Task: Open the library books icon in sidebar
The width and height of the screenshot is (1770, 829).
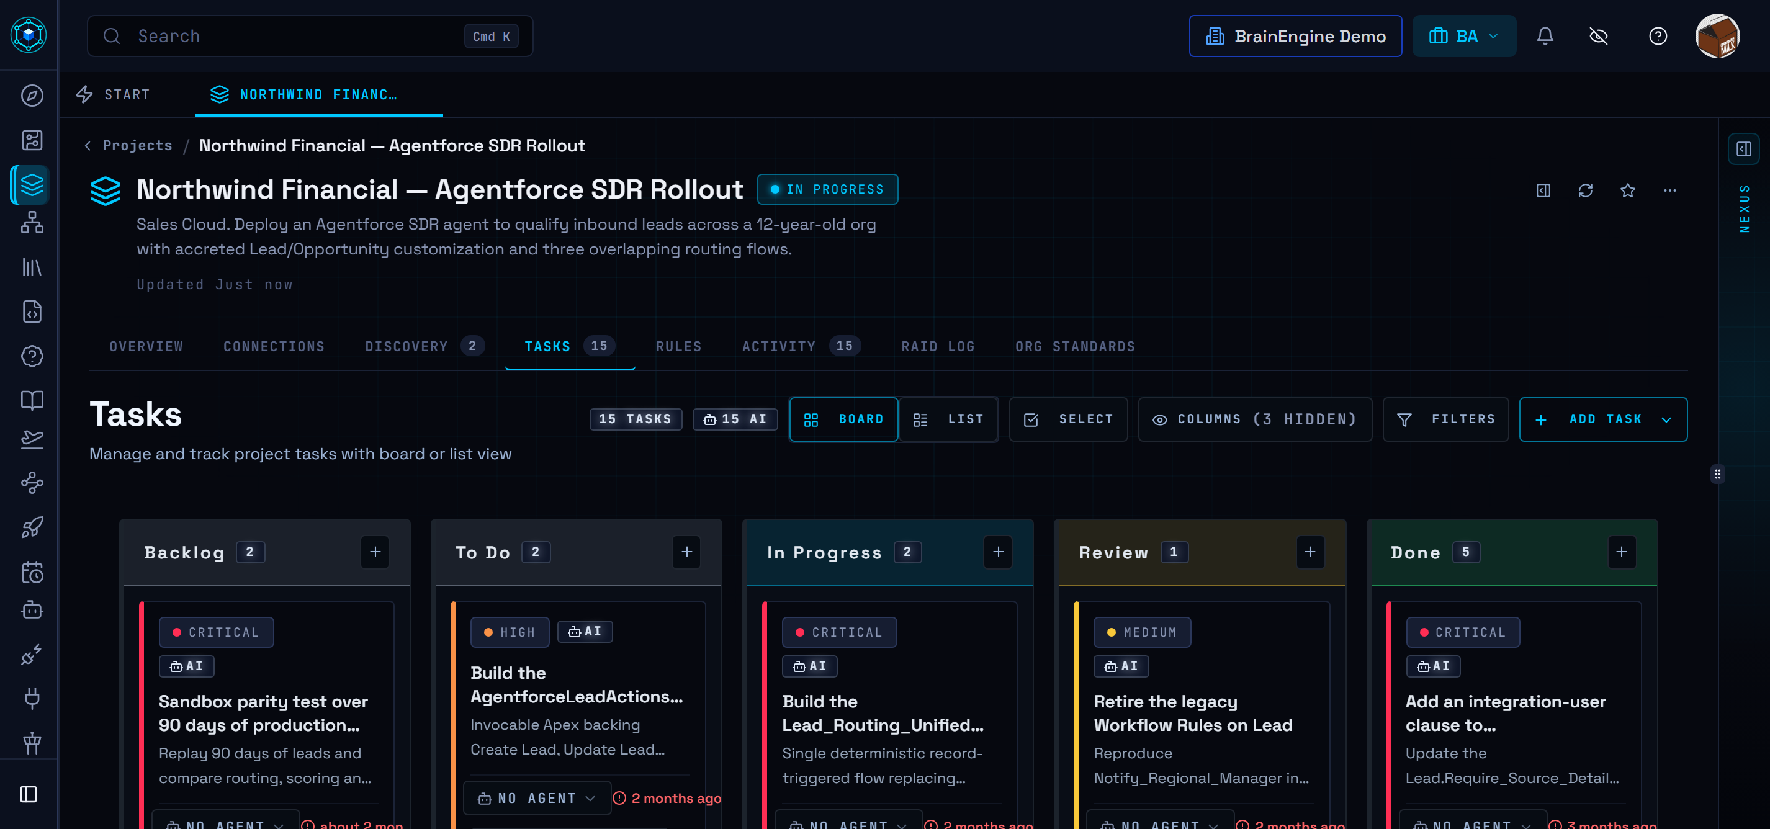Action: tap(32, 267)
